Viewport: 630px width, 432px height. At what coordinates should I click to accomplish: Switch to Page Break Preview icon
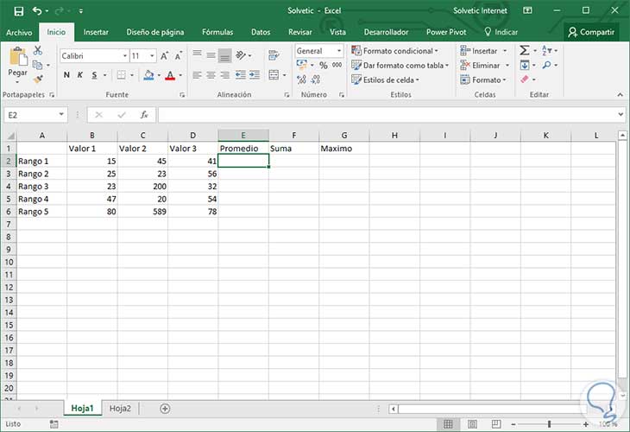coord(496,424)
